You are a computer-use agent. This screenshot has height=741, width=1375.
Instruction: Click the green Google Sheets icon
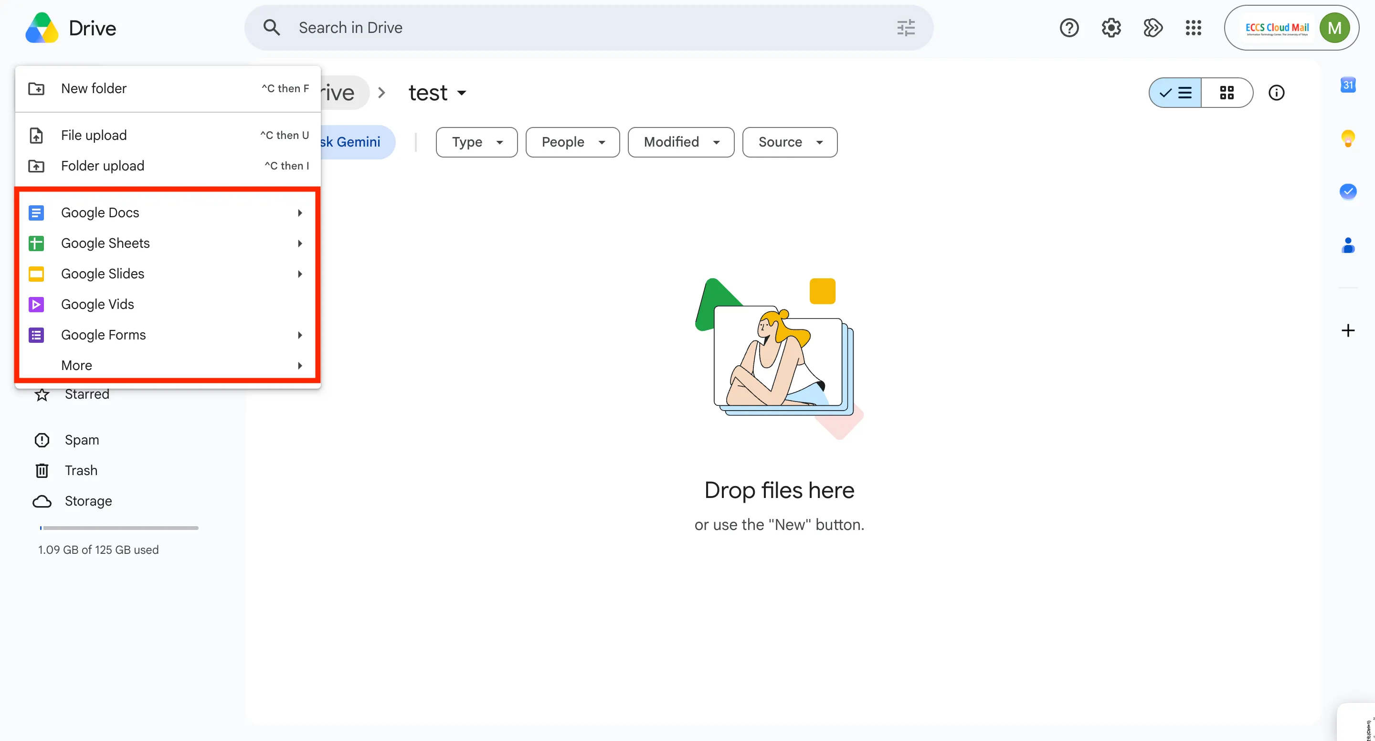click(36, 243)
